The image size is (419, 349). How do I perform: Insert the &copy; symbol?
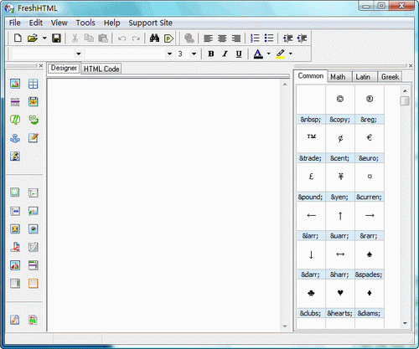click(340, 120)
